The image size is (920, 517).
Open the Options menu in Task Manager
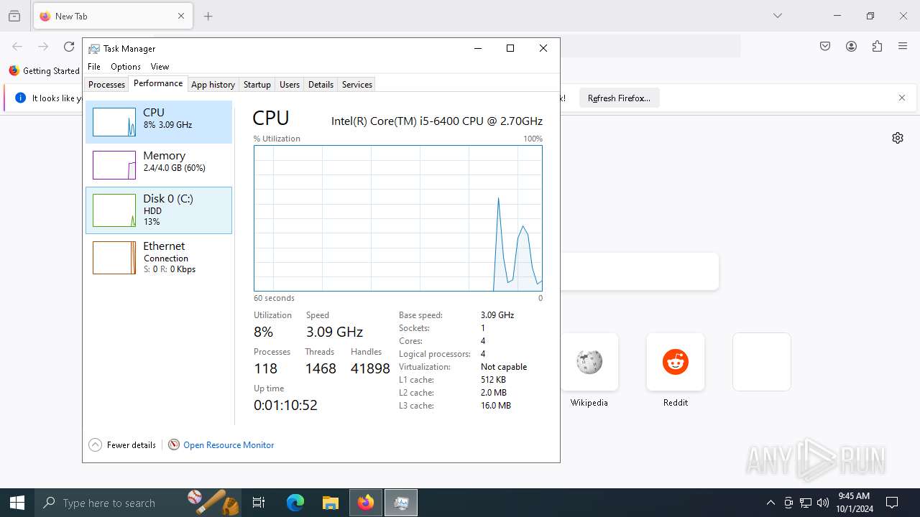pos(126,67)
